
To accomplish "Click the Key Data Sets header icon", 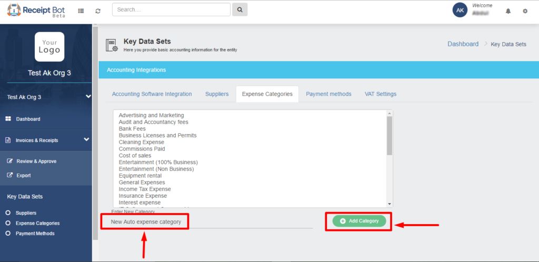I will (x=112, y=45).
